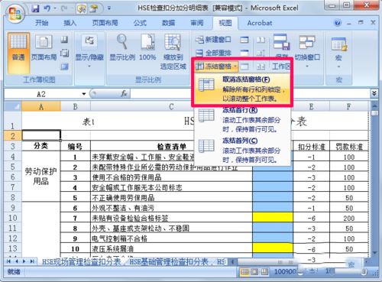Click cell 未贴有设备检验合格标签

[x=171, y=218]
